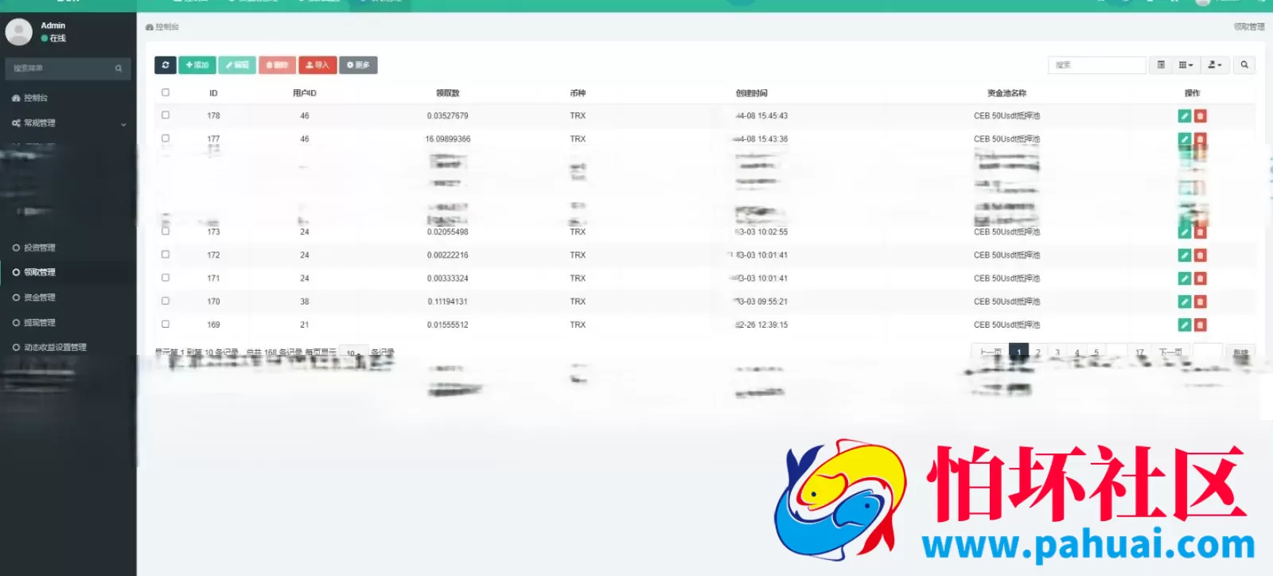Edit record 172 with its green pencil icon

coord(1184,255)
